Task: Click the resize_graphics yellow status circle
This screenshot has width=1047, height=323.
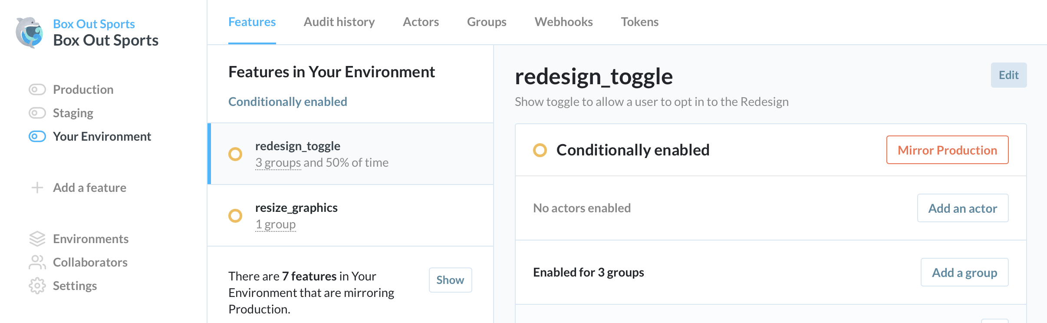Action: [x=235, y=216]
